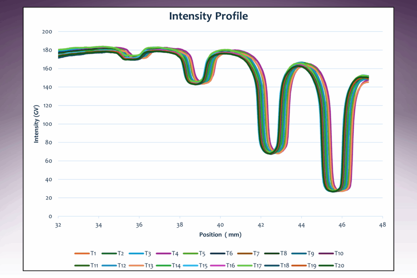Click the 48 label on horizontal axis

[382, 225]
